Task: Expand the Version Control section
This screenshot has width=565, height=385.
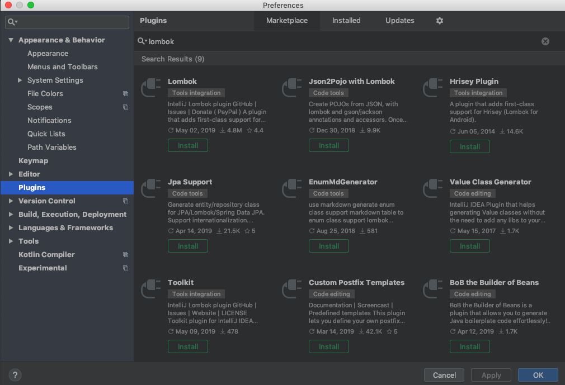Action: 11,201
